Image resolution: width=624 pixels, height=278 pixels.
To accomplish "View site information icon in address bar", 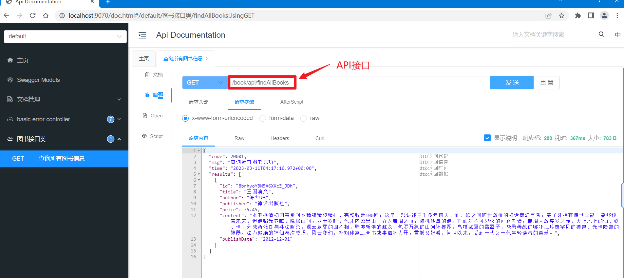I will tap(62, 15).
